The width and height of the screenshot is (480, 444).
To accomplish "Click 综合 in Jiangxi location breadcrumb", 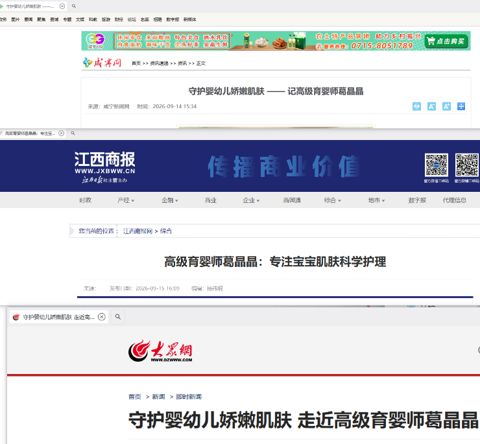I will (166, 231).
